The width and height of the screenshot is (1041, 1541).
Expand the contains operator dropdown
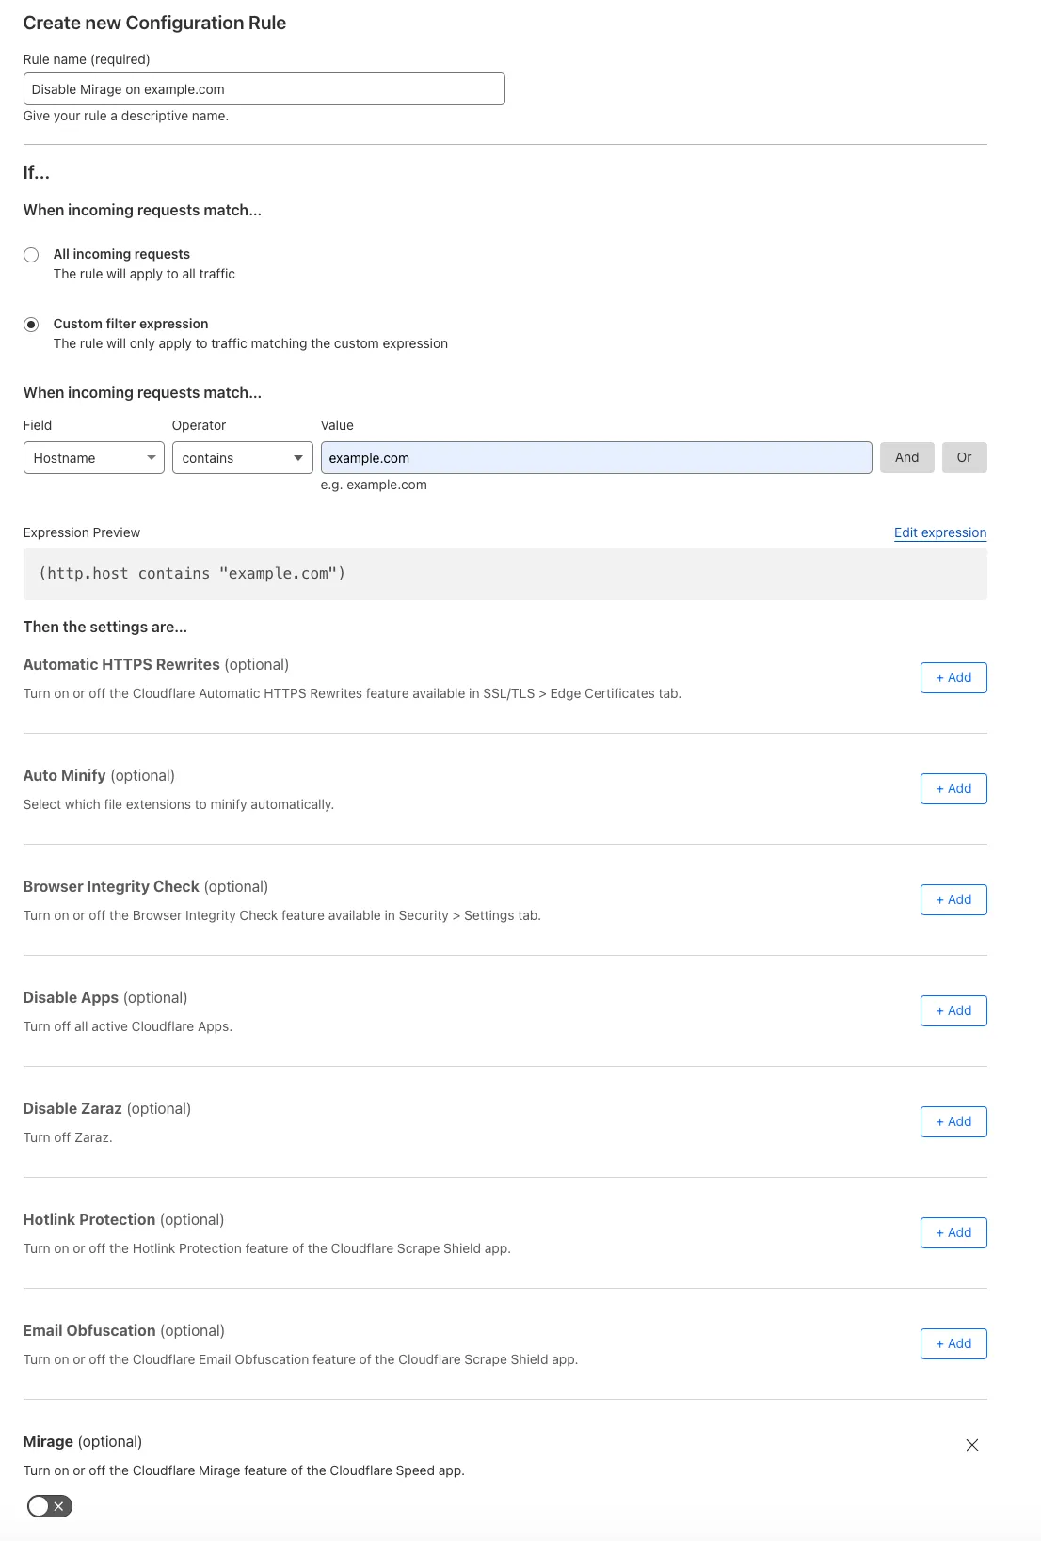[242, 458]
